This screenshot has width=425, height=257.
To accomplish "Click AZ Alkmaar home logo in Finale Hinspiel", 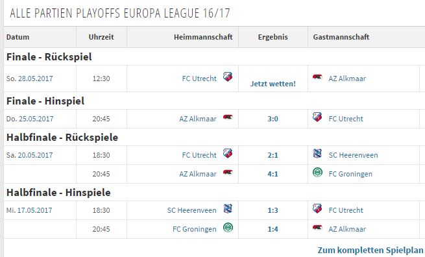I will coord(228,117).
